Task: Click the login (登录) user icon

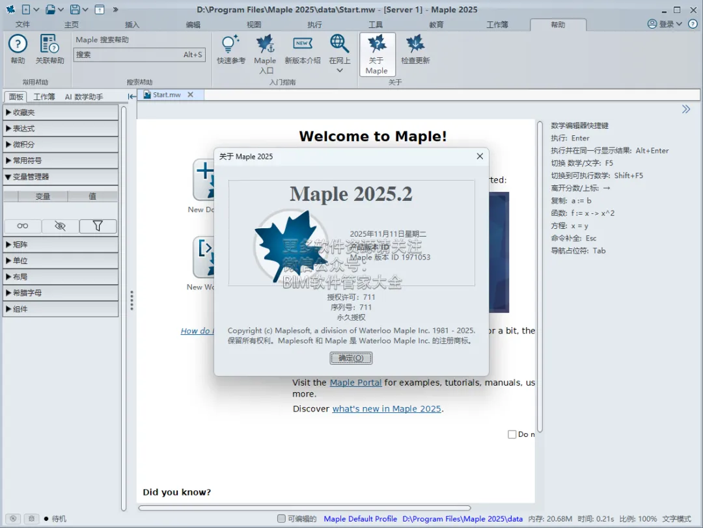Action: click(652, 24)
